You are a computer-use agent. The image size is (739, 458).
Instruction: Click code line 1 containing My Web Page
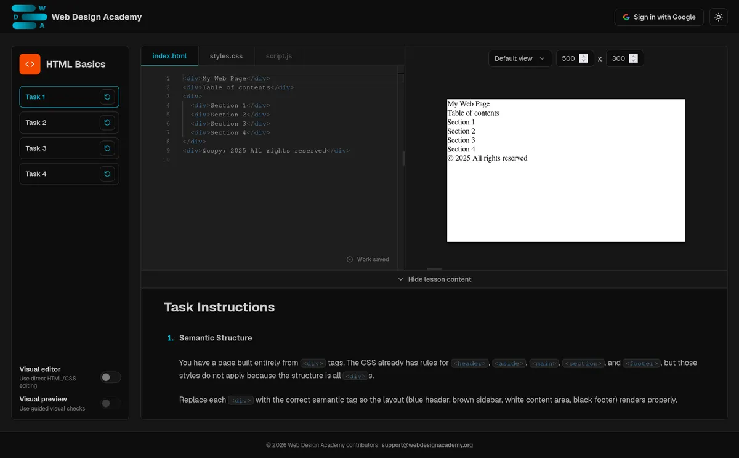pyautogui.click(x=226, y=78)
